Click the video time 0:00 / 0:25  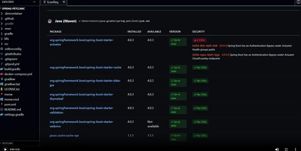coord(15,149)
